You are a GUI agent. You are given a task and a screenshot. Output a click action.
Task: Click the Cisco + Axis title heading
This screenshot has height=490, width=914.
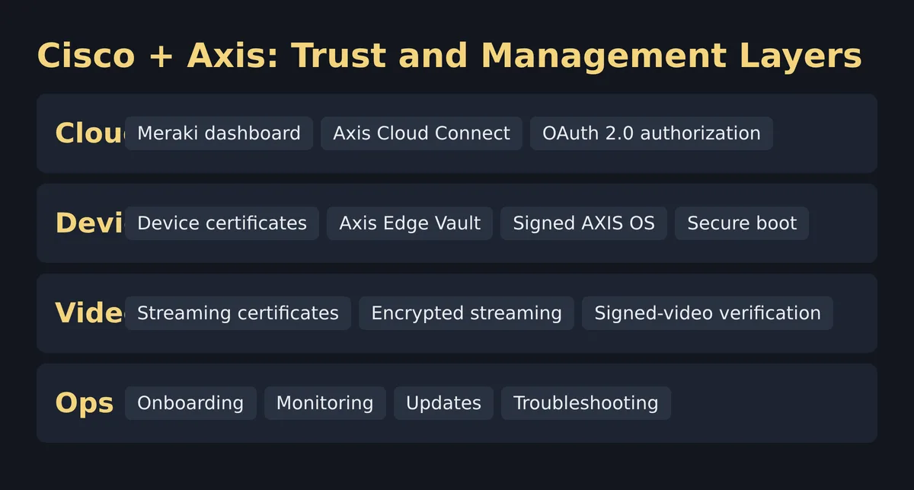pyautogui.click(x=449, y=56)
